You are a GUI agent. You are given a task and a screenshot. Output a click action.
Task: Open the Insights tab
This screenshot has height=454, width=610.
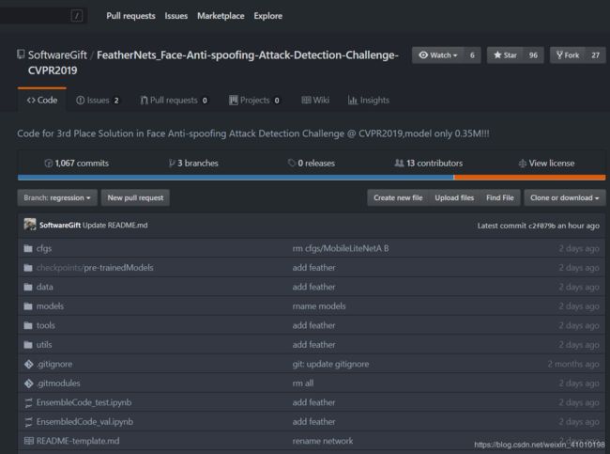click(x=369, y=101)
